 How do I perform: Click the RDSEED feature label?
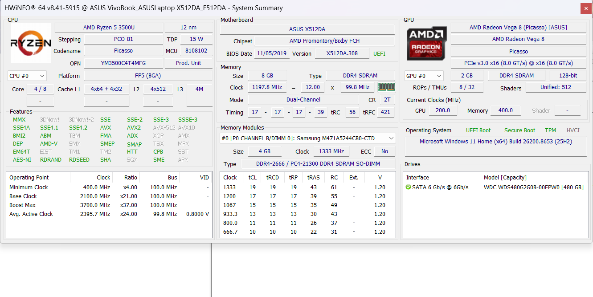pyautogui.click(x=79, y=160)
